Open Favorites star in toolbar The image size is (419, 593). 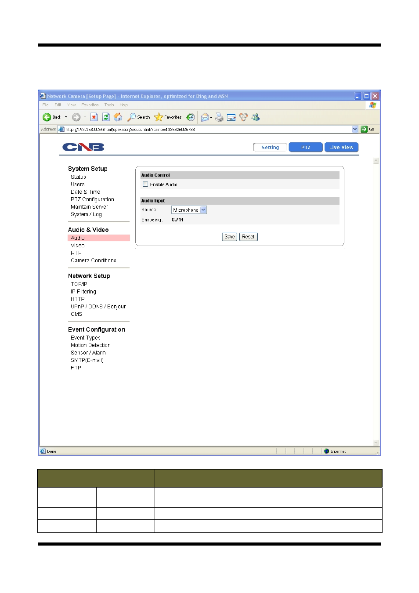pos(168,117)
